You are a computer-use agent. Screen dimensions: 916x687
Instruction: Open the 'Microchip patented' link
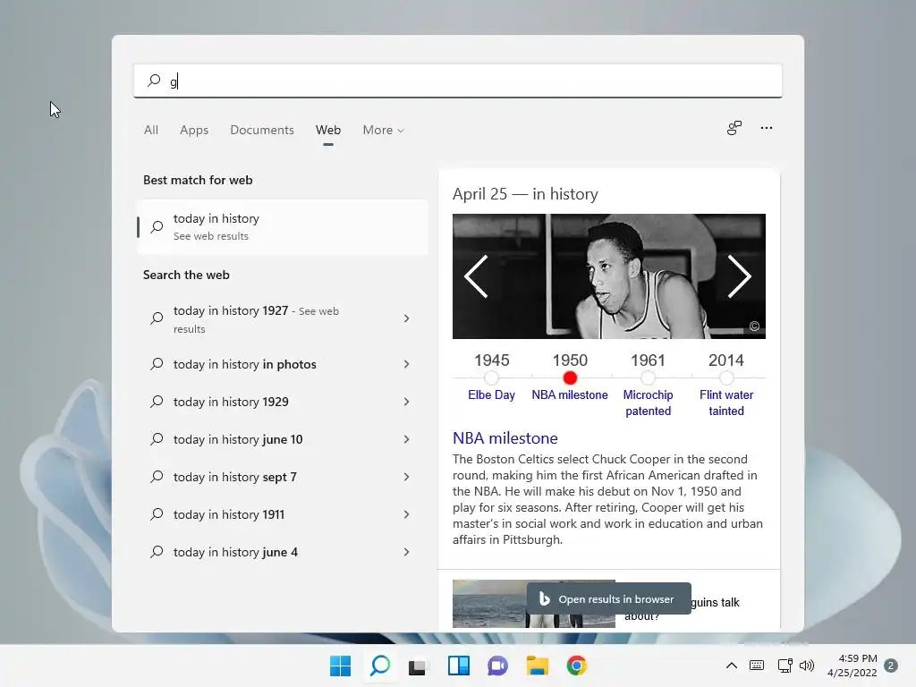[648, 403]
